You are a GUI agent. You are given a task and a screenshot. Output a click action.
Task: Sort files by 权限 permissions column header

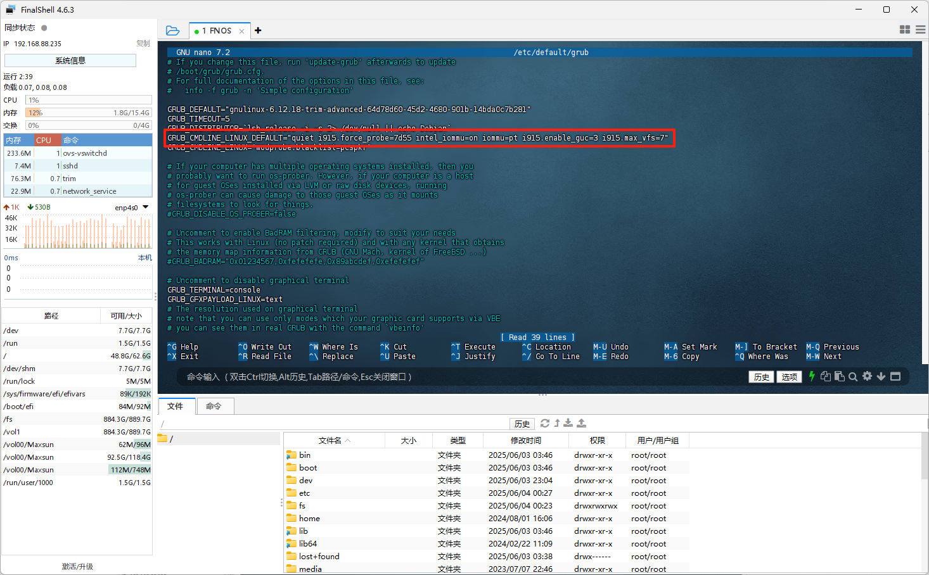pyautogui.click(x=597, y=440)
